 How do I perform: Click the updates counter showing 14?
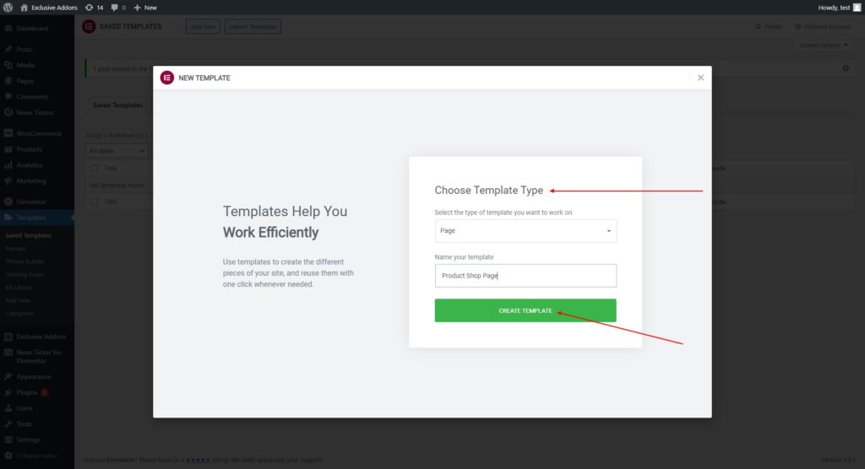point(95,8)
